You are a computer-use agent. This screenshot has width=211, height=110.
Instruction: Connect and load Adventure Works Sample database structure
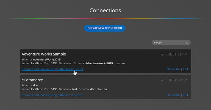[x=52, y=69]
